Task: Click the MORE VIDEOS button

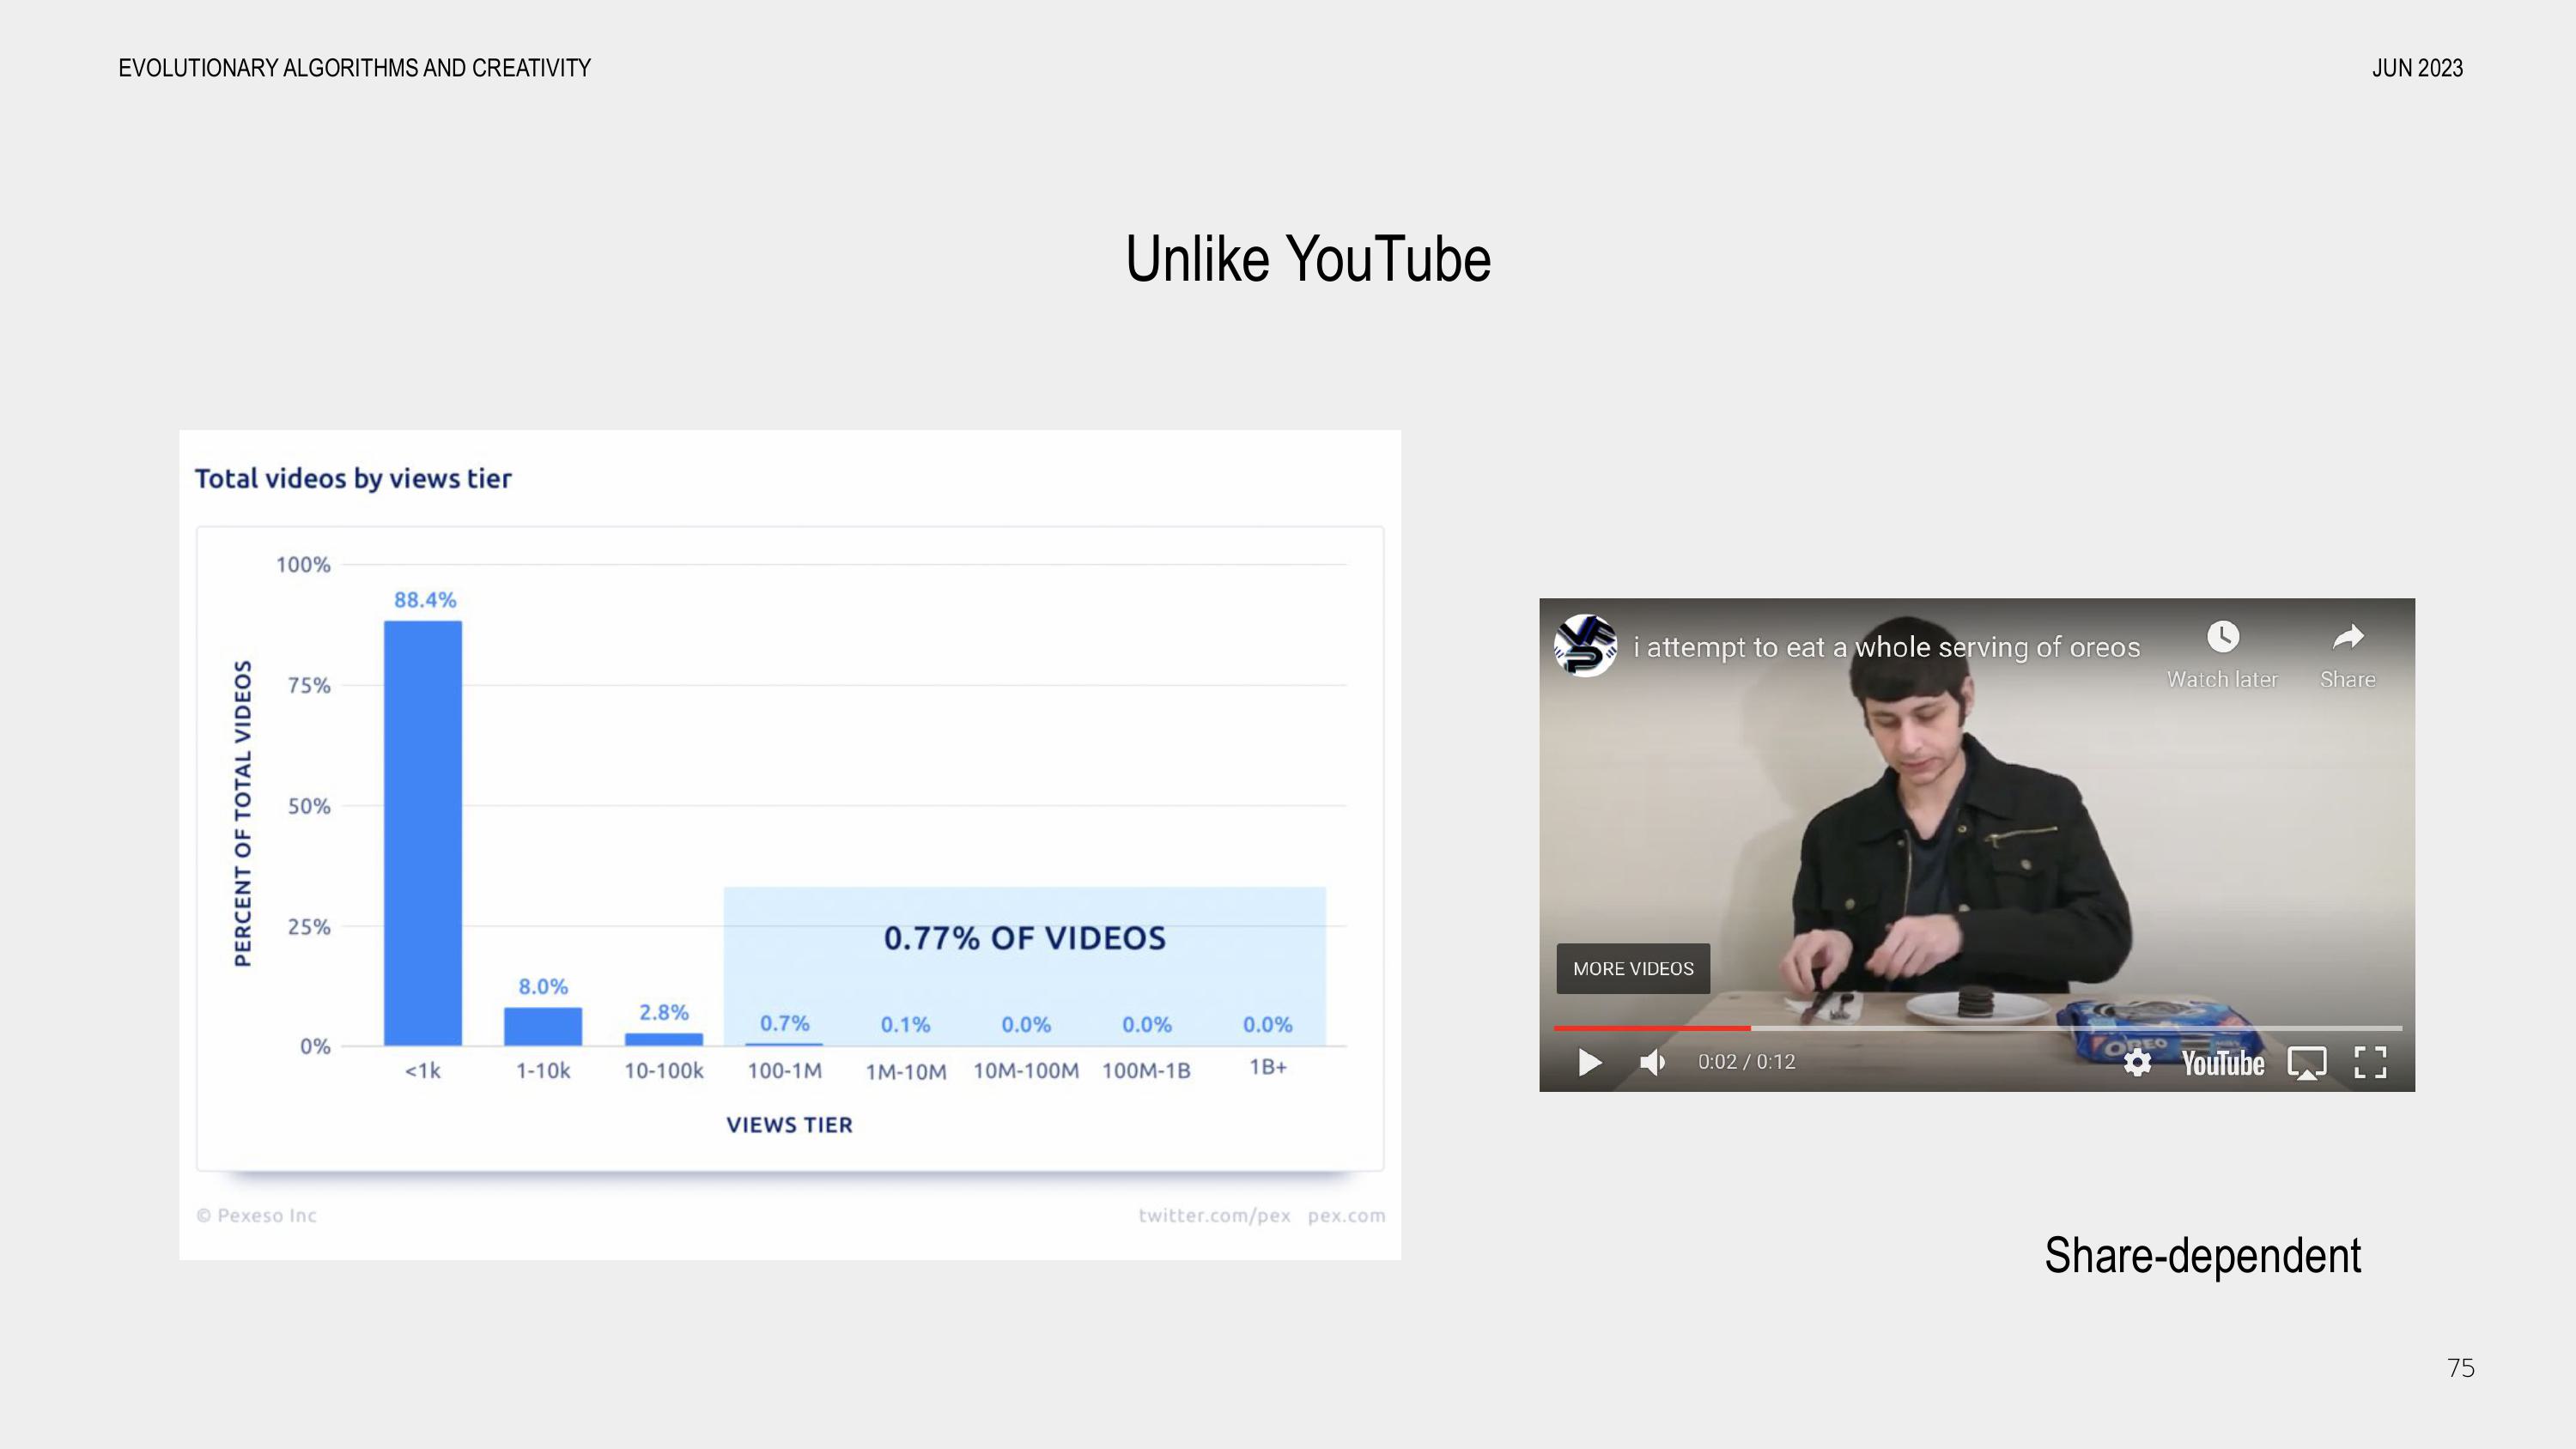Action: (1633, 969)
